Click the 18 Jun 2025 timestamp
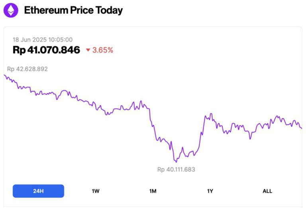The width and height of the screenshot is (306, 208). coord(43,40)
